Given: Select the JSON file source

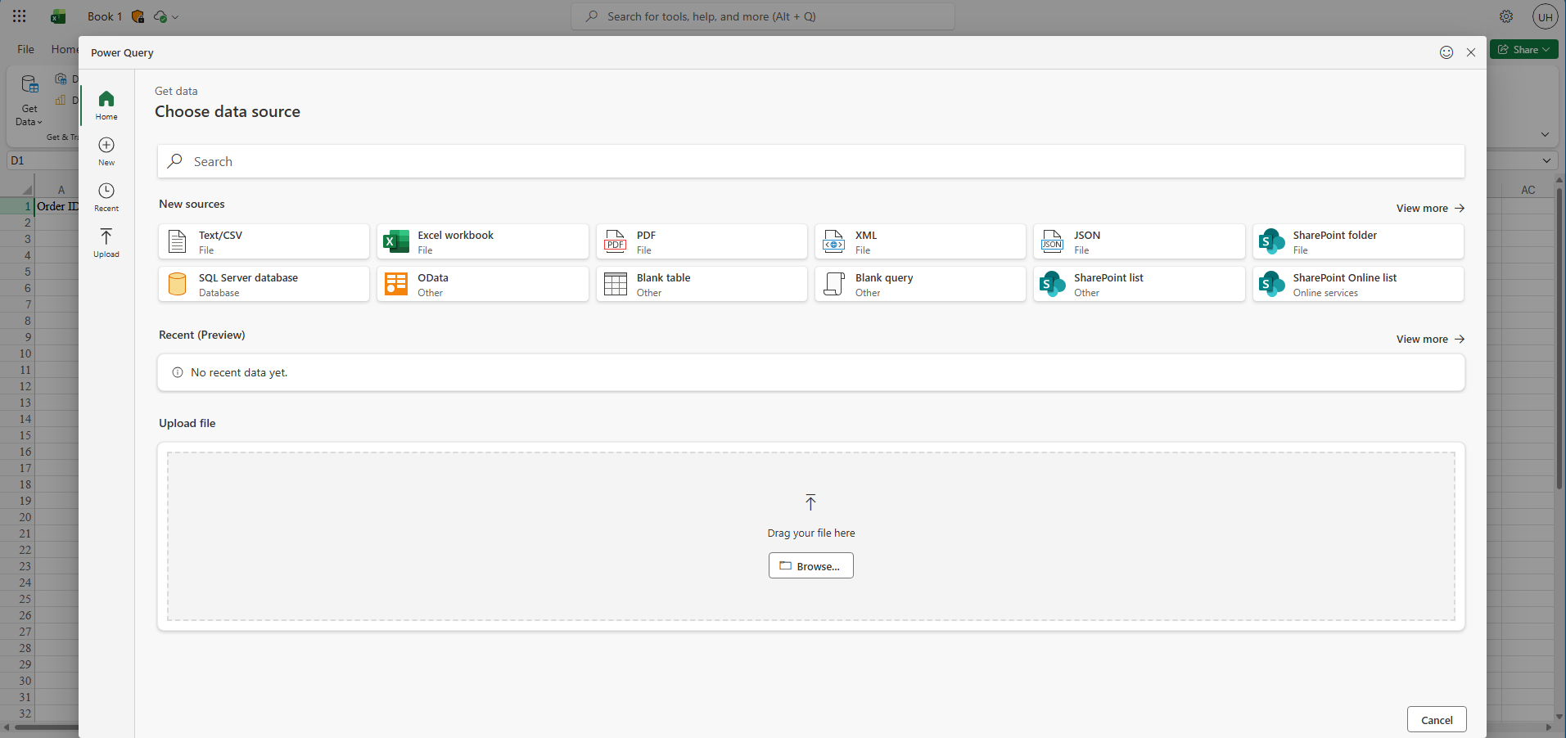Looking at the screenshot, I should pyautogui.click(x=1139, y=241).
